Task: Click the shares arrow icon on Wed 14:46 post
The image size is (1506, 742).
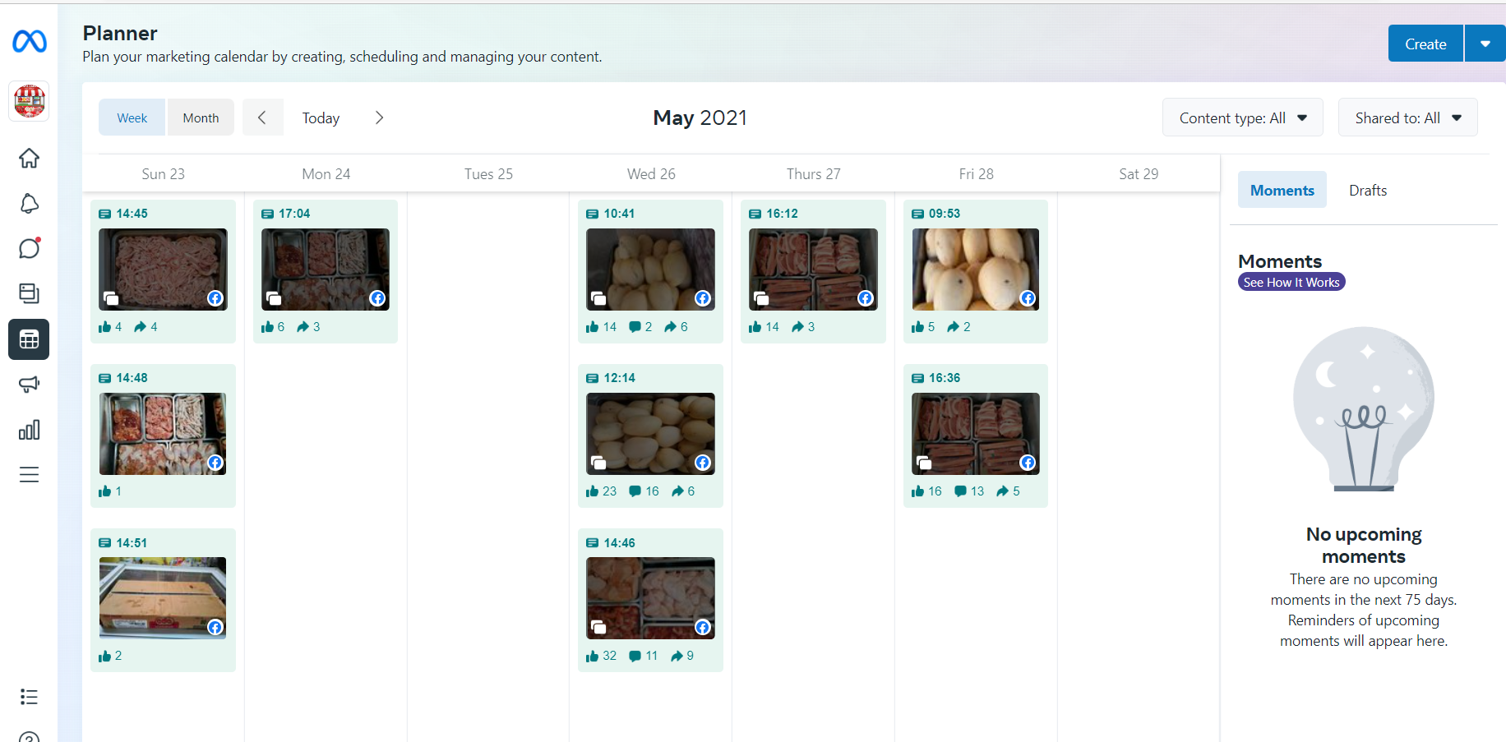Action: 677,656
